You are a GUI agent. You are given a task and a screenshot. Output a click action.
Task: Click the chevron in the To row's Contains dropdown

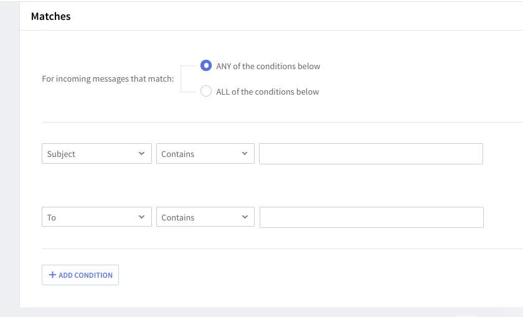point(244,217)
